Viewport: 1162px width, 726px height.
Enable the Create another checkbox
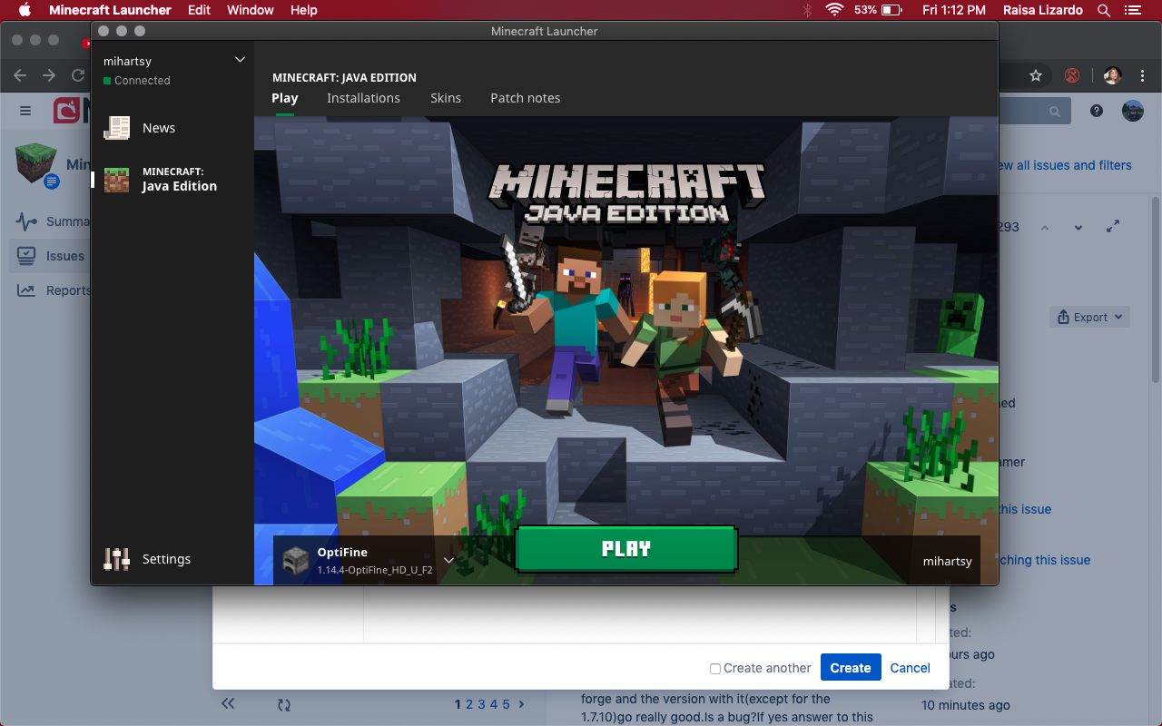(x=715, y=669)
